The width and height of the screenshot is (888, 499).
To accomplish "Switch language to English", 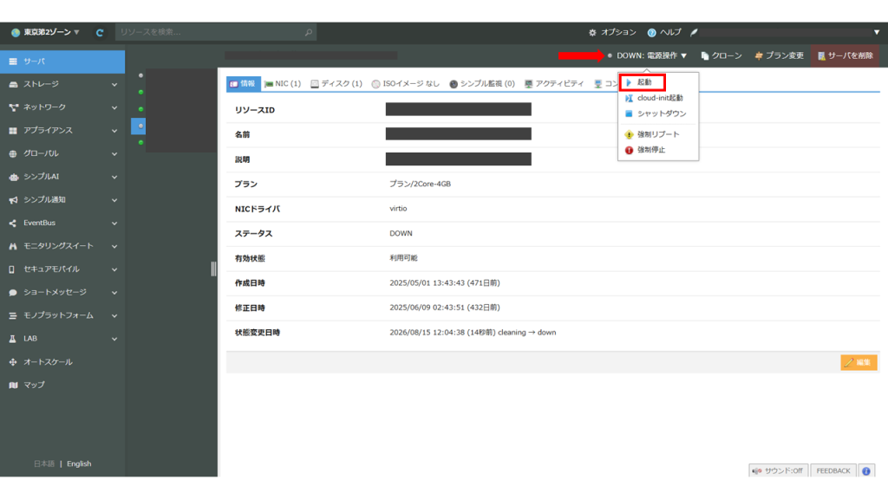I will click(x=79, y=464).
